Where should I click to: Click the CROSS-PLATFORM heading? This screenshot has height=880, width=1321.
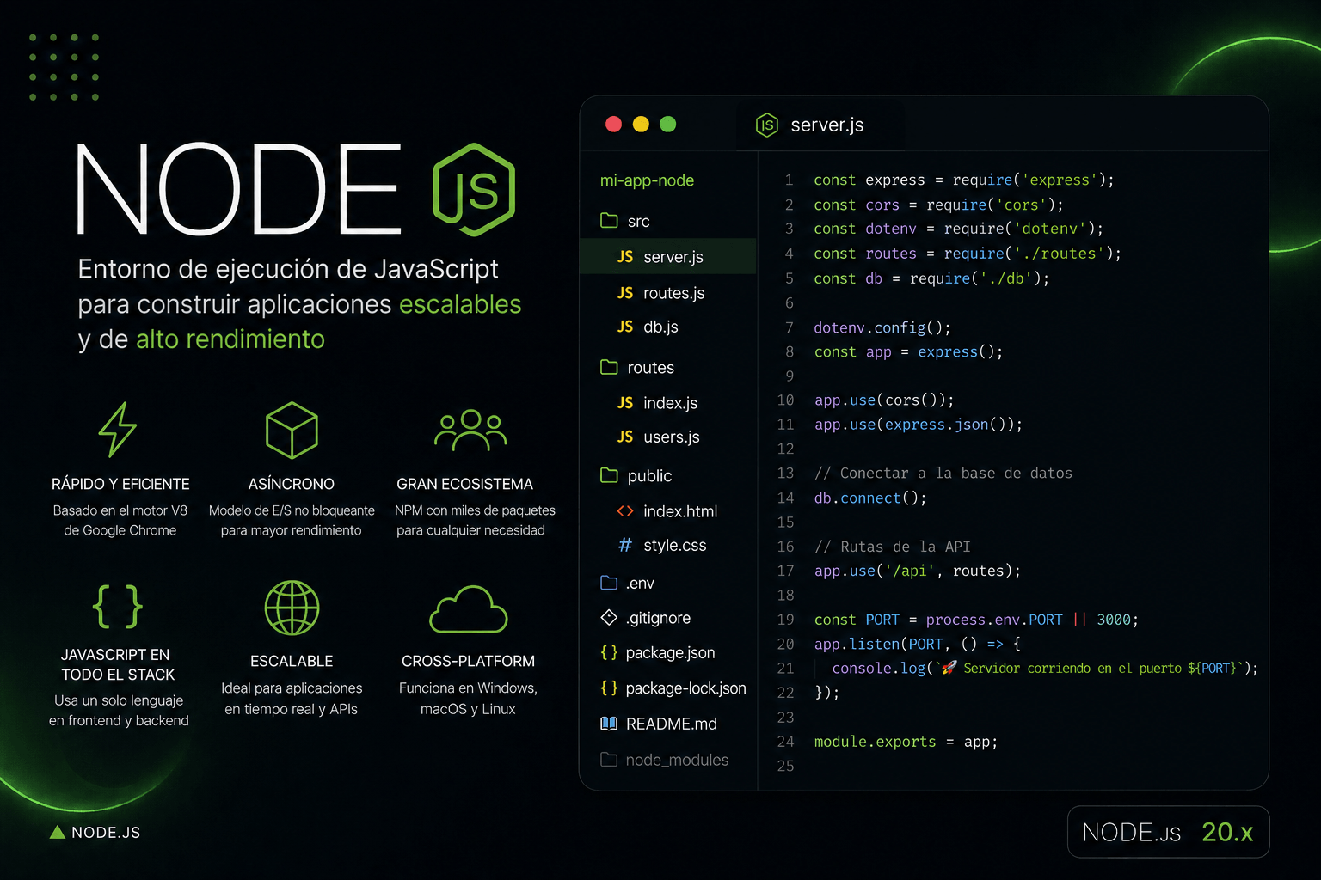click(x=468, y=661)
